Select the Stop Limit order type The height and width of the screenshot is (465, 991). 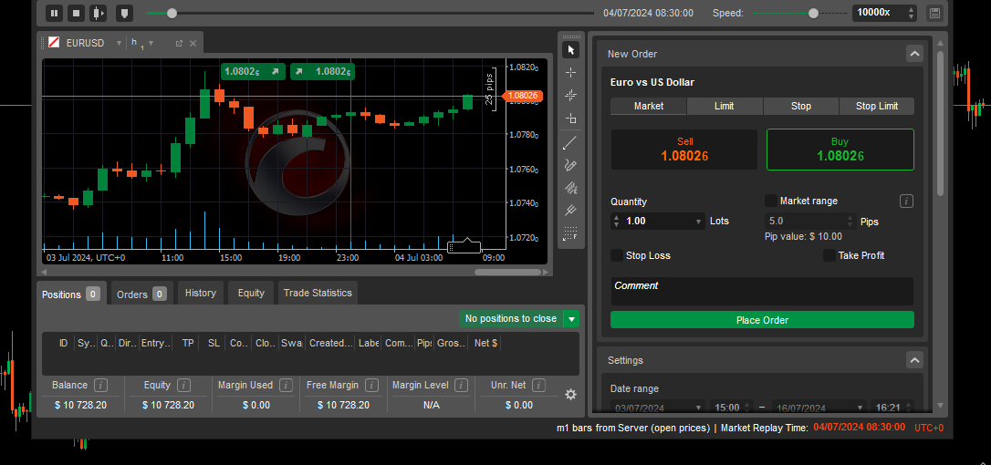(877, 106)
